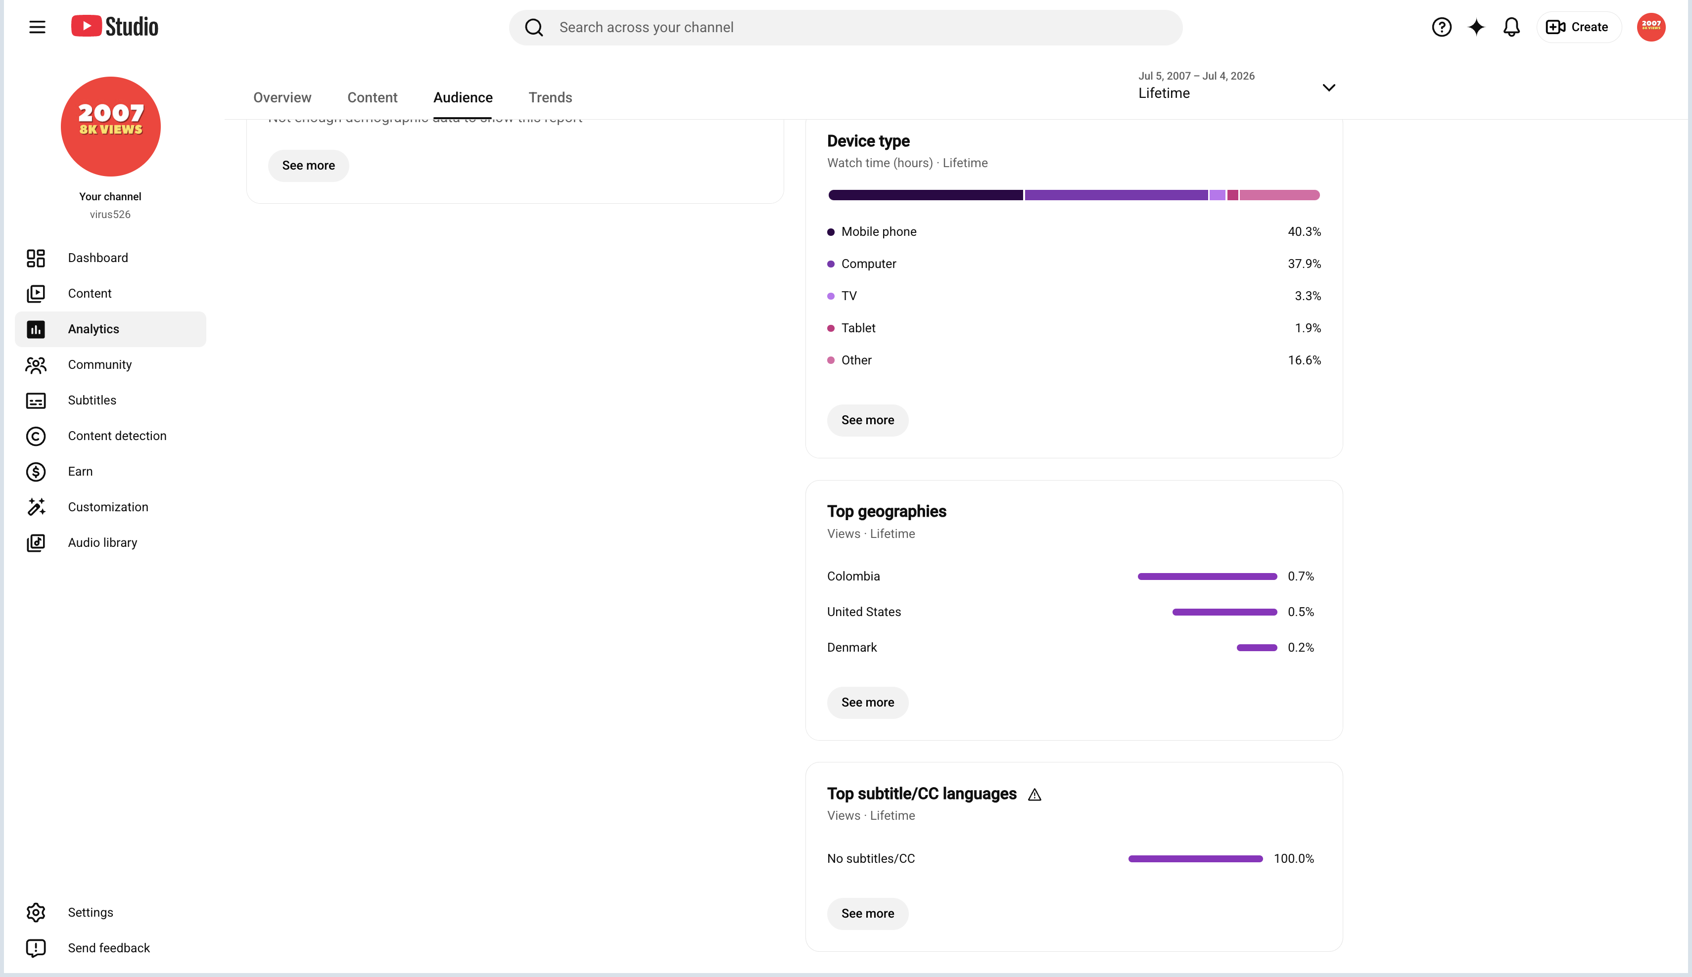Viewport: 1692px width, 977px height.
Task: Open the account avatar menu
Action: [x=1650, y=27]
